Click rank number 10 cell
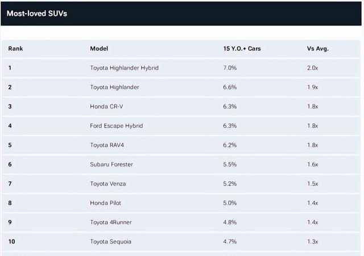364x256 pixels. click(x=12, y=242)
